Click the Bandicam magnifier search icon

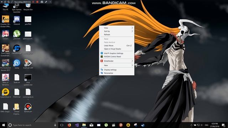click(9, 2)
